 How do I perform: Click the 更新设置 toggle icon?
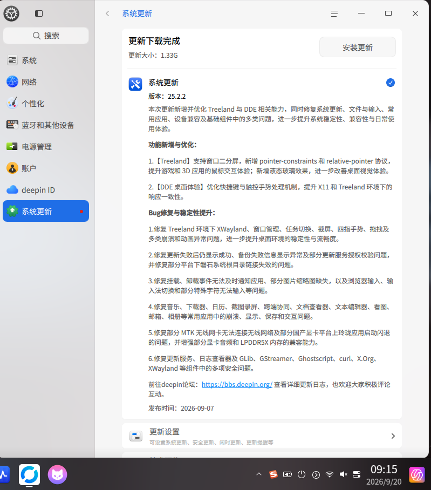pos(136,436)
